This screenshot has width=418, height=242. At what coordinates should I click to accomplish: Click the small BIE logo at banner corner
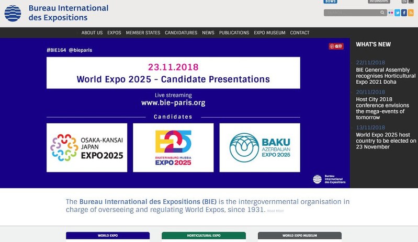(x=329, y=179)
